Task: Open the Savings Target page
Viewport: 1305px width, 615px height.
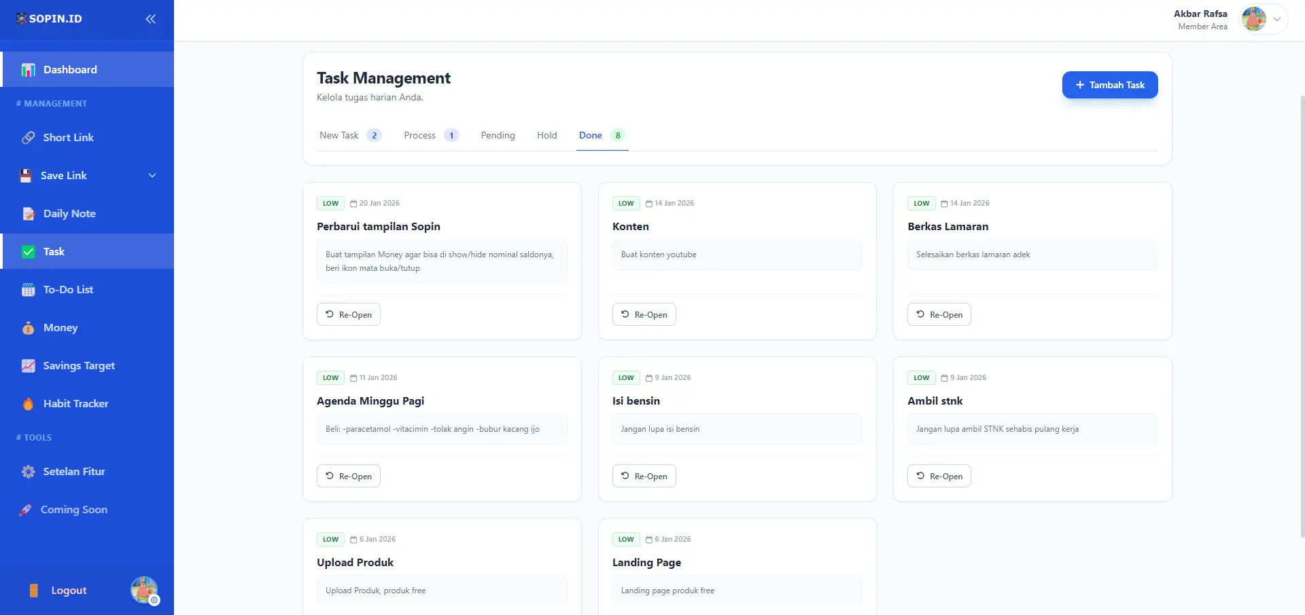Action: pos(87,366)
